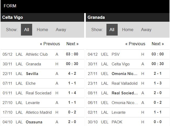
Task: Open Real Valladolid 1 - 3 score
Action: tap(157, 83)
